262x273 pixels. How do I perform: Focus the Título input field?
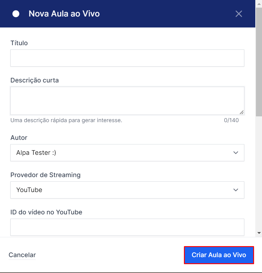pos(127,58)
